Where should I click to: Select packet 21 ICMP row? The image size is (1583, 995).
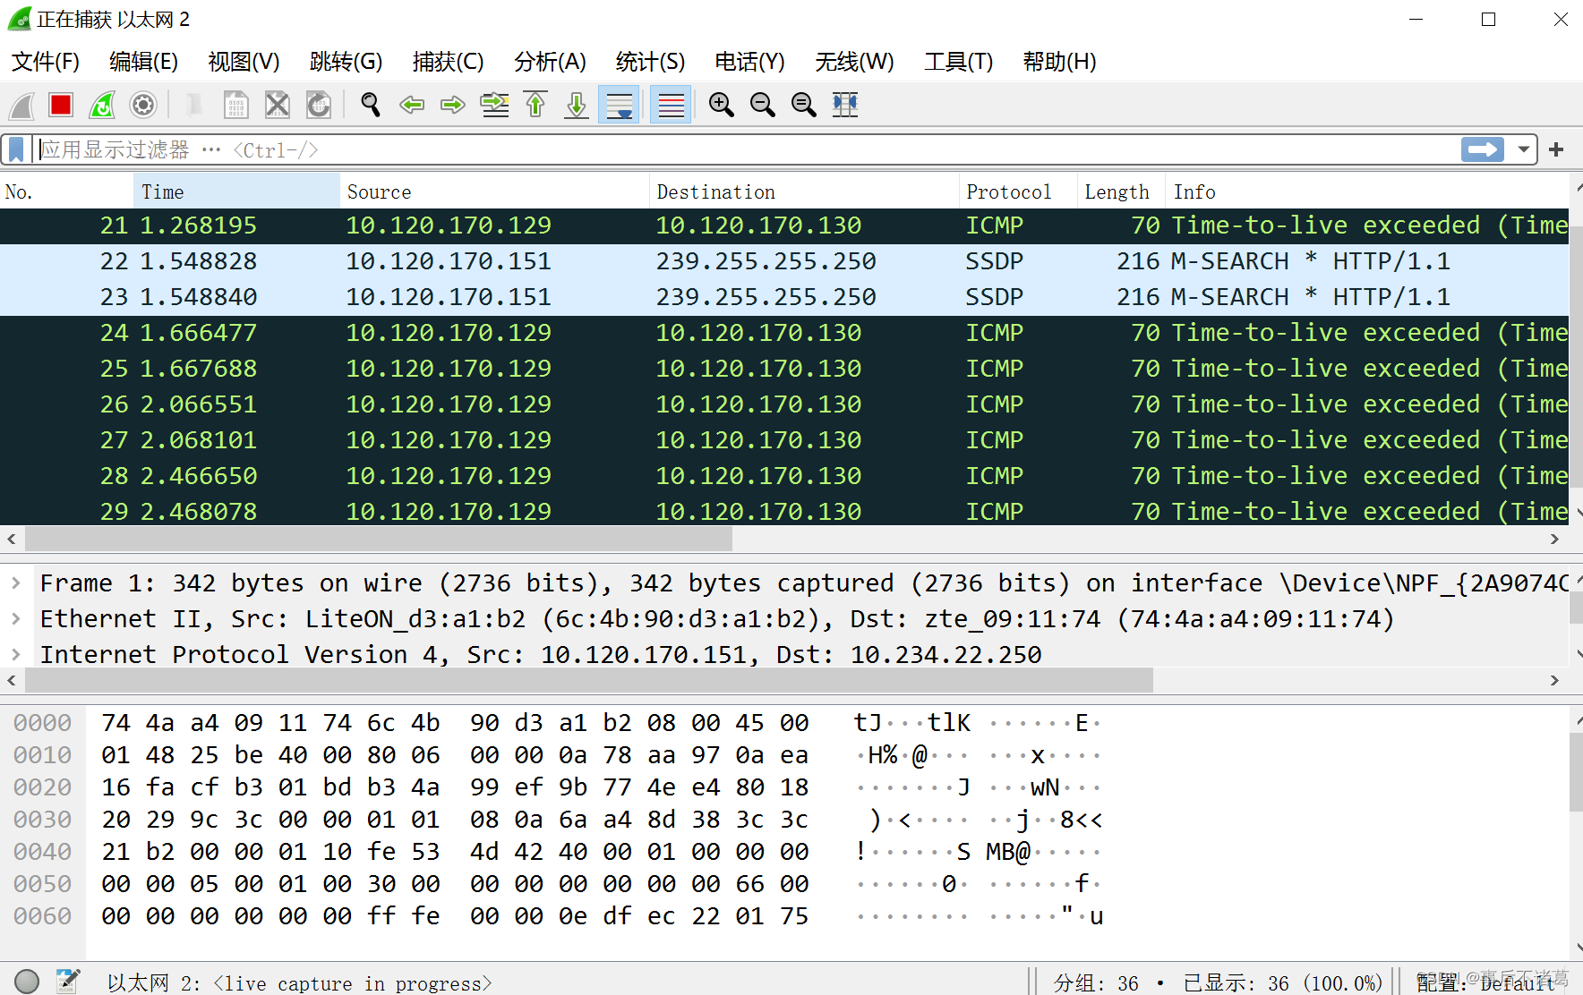pos(784,226)
